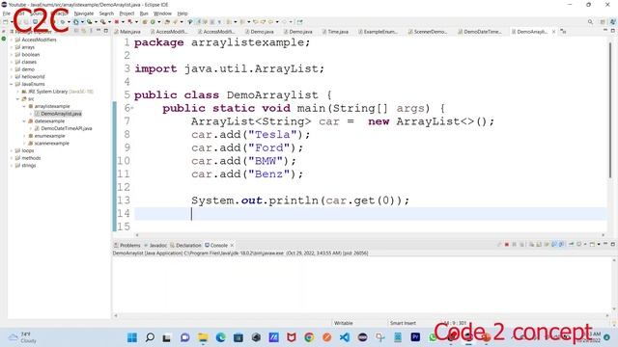
Task: Close the DemoArraylist editor tab
Action: pos(553,32)
